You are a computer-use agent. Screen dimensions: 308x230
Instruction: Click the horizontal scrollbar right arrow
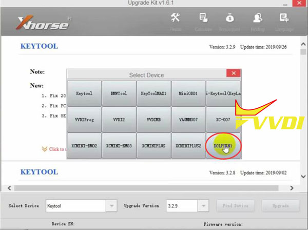pos(292,188)
